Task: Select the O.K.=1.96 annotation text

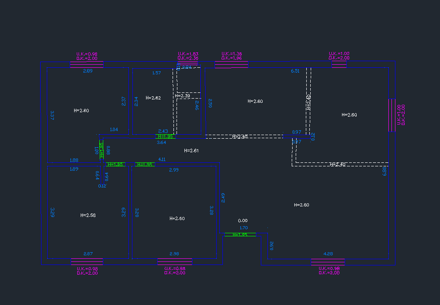Action: point(232,58)
